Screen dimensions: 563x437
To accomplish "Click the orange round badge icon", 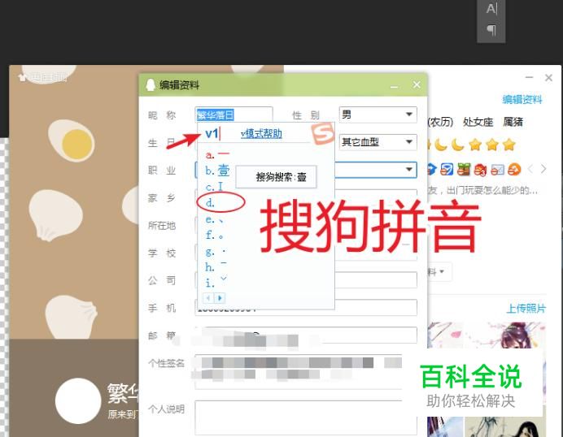I will (514, 169).
